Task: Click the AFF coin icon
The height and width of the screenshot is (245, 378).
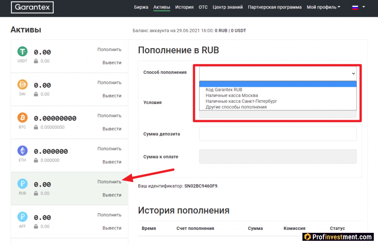Action: point(22,217)
